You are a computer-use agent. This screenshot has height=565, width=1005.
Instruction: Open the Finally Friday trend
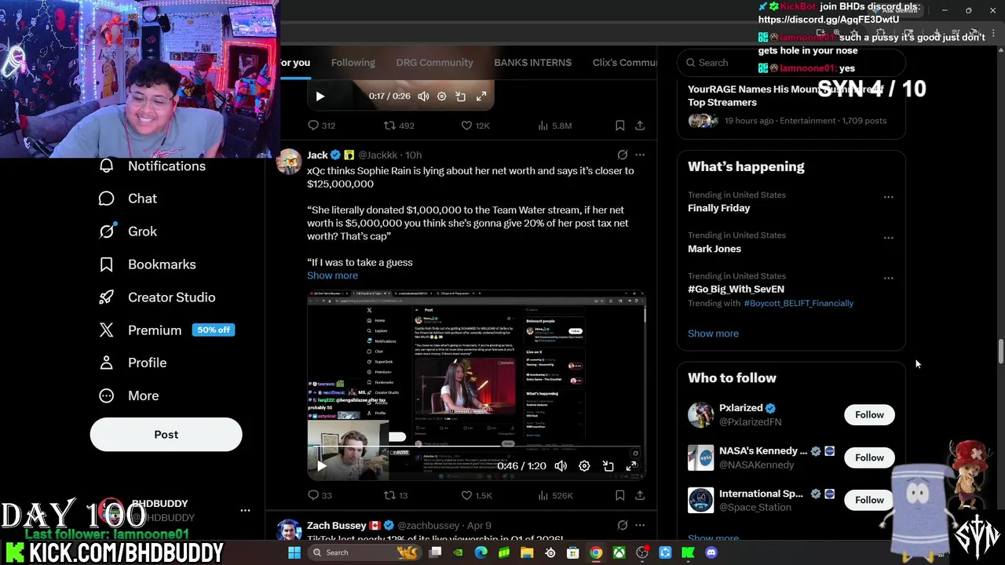(x=719, y=208)
